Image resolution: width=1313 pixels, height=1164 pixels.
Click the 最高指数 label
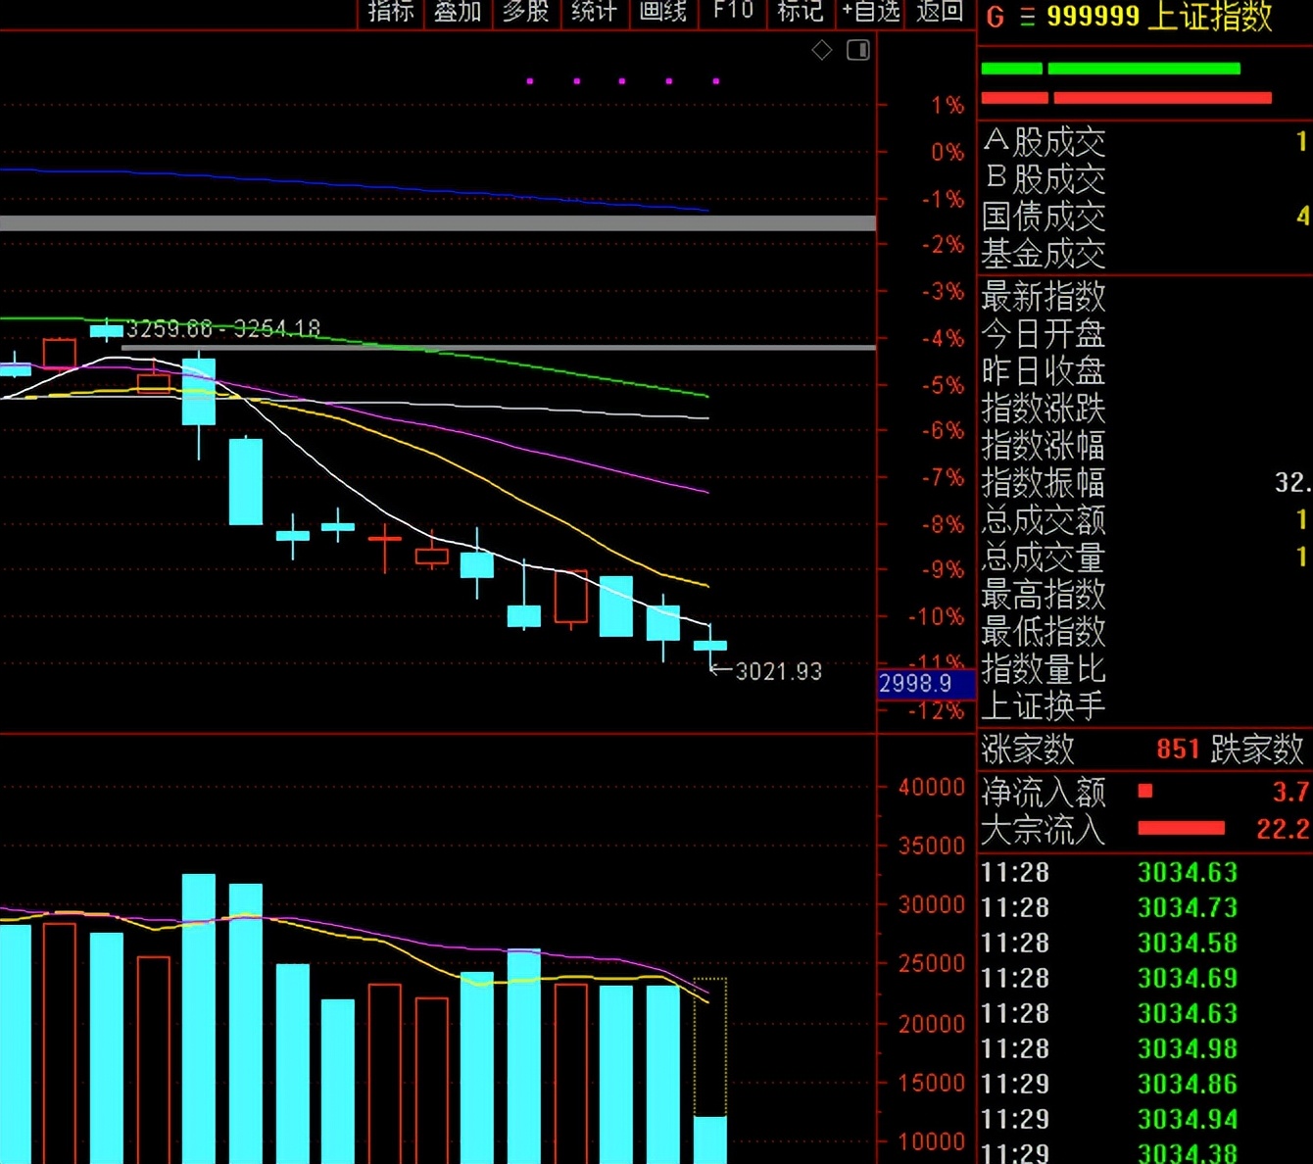[1044, 595]
